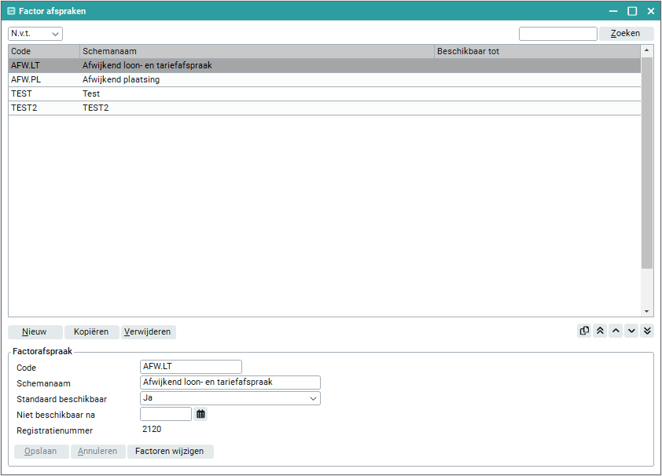The height and width of the screenshot is (476, 662).
Task: Open calendar picker for Niet beschikbaar na
Action: tap(200, 414)
